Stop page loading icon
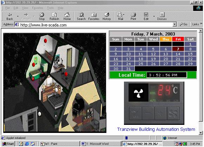The width and height of the screenshot is (204, 147). click(42, 17)
